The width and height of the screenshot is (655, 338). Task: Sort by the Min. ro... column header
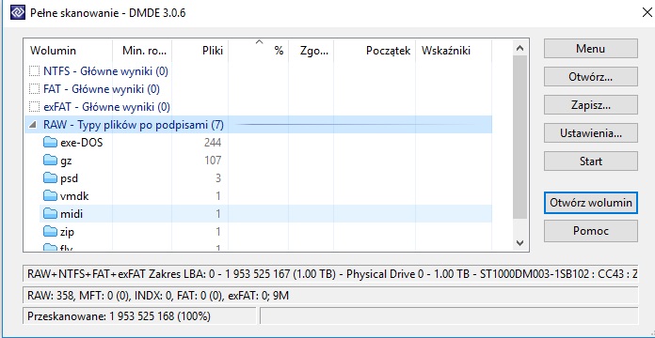pos(142,51)
